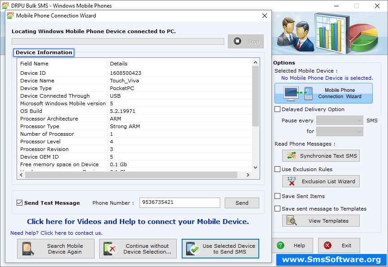Click the device locating progress bar
Viewport: 388px width, 267px height.
[x=118, y=41]
